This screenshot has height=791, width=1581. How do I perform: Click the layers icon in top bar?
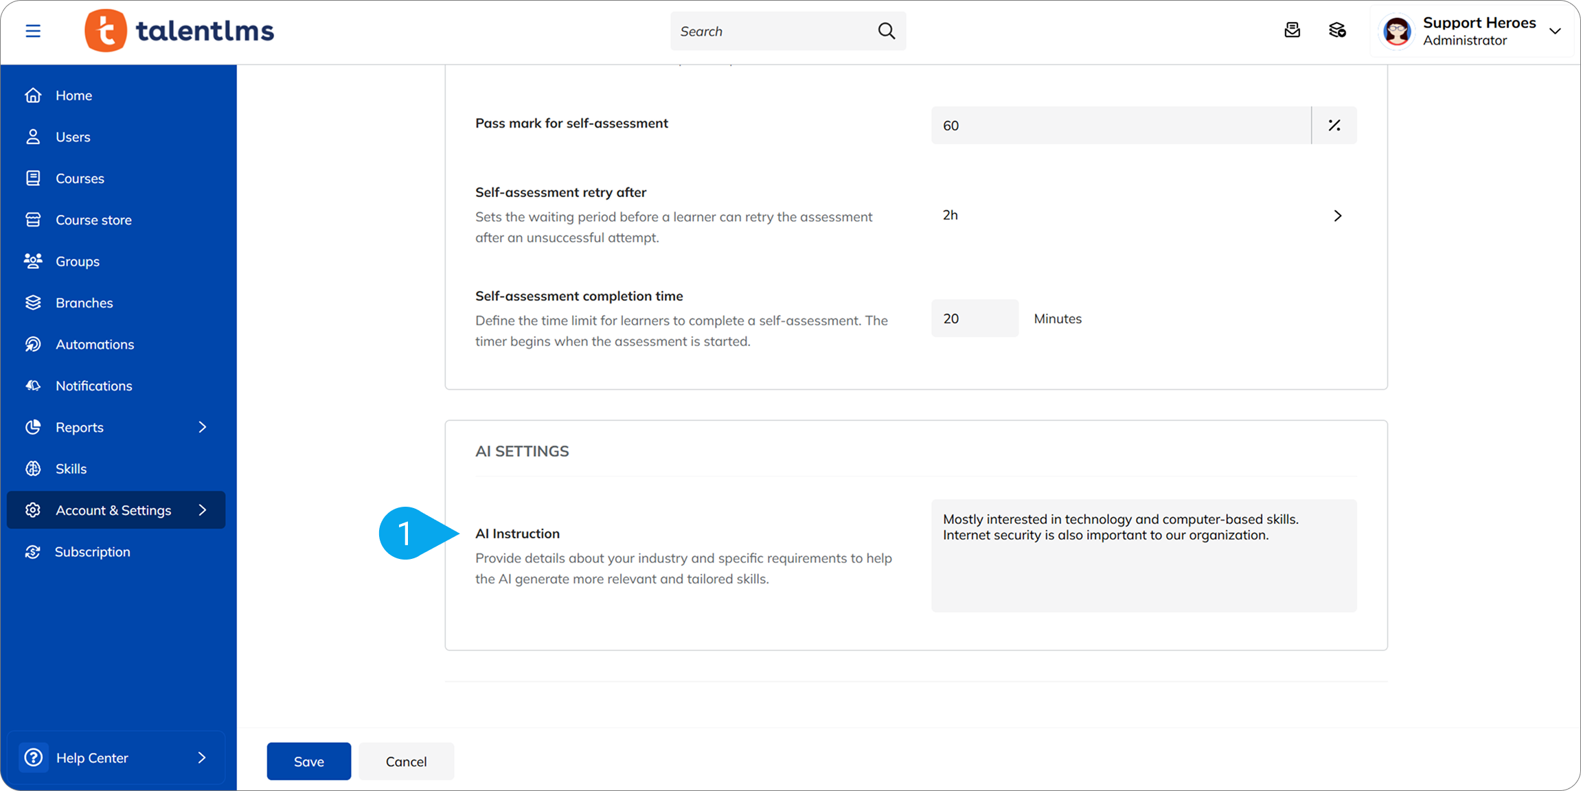1337,30
